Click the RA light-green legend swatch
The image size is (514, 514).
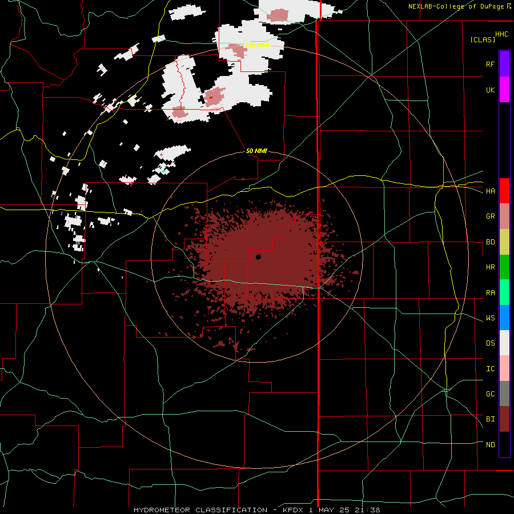tap(504, 292)
